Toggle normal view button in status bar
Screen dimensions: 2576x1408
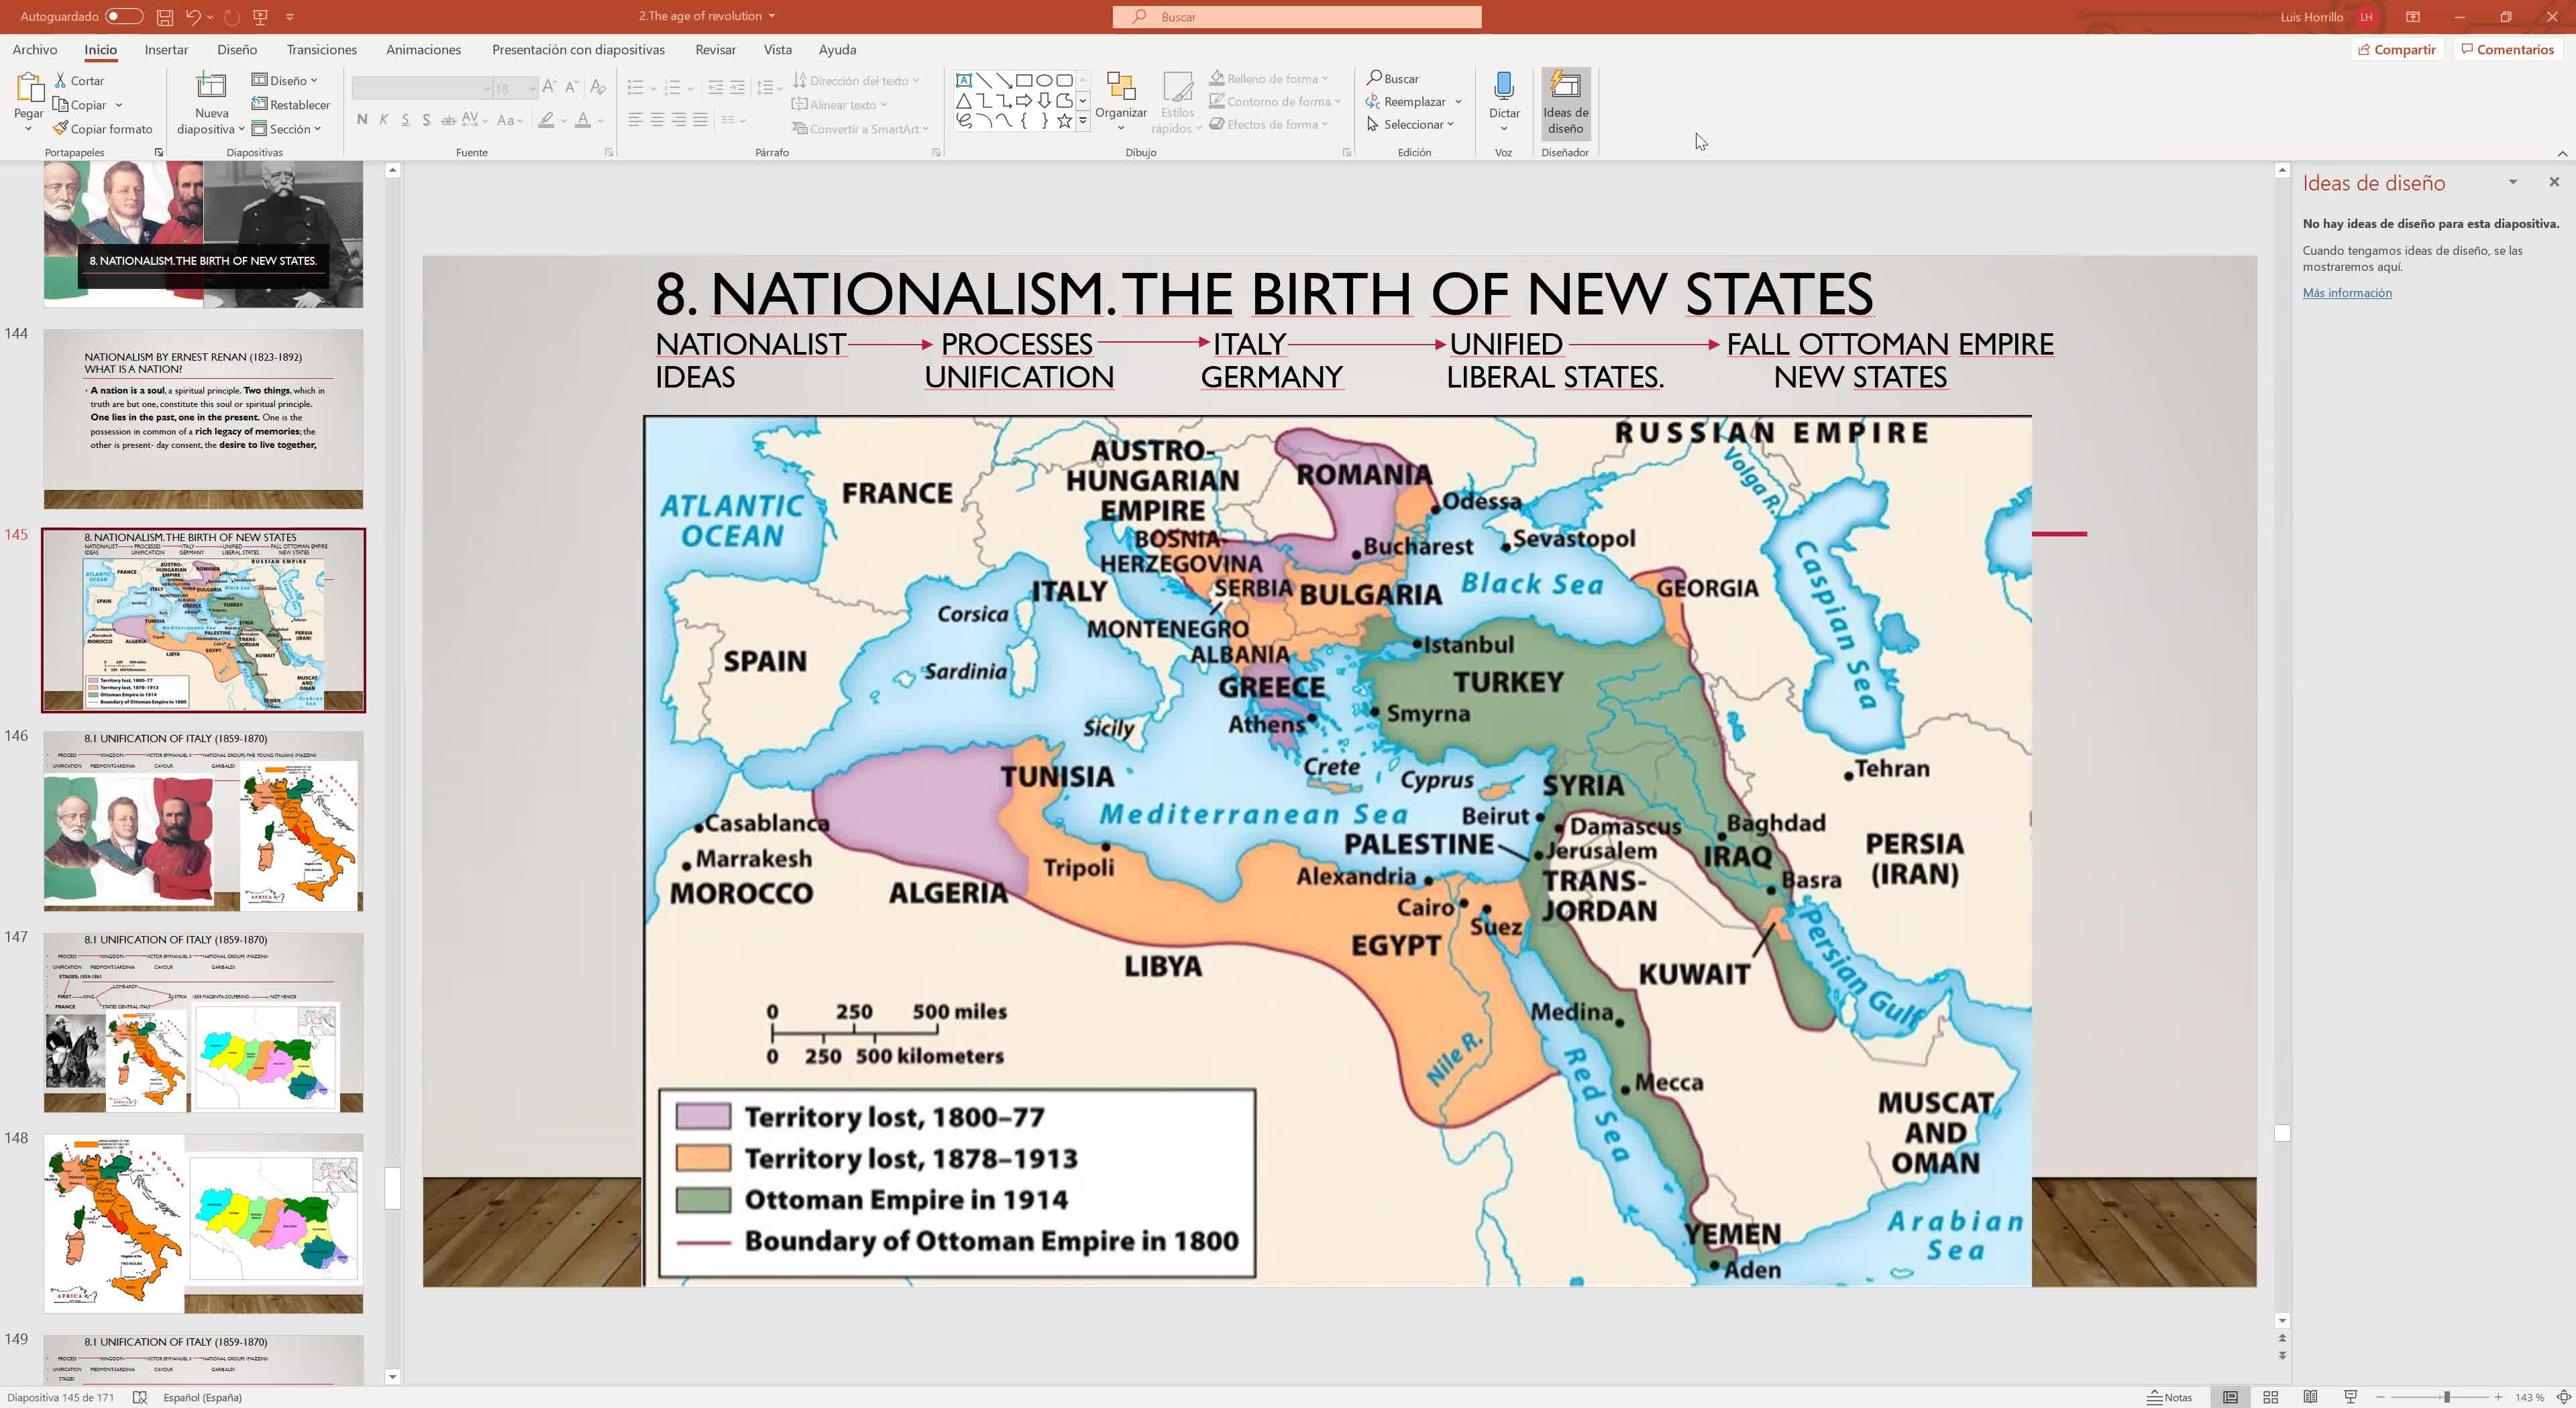[x=2230, y=1397]
